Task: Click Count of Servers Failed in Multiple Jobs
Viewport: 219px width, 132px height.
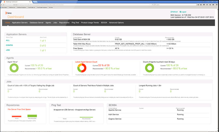Action: coord(94,86)
